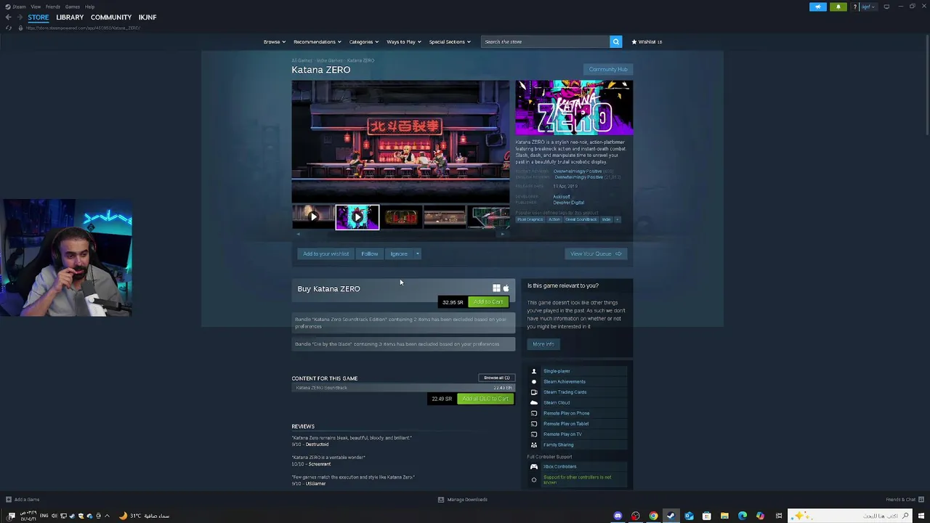The height and width of the screenshot is (523, 930).
Task: Select the fourth screenshot thumbnail
Action: (x=445, y=216)
